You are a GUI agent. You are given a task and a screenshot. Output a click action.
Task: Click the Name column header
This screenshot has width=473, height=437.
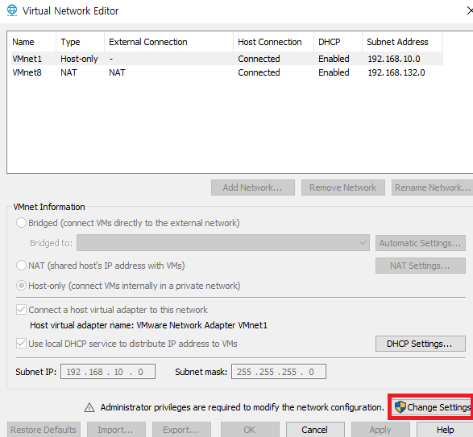[x=33, y=42]
